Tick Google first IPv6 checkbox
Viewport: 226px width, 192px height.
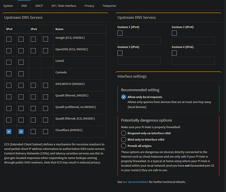click(x=33, y=39)
